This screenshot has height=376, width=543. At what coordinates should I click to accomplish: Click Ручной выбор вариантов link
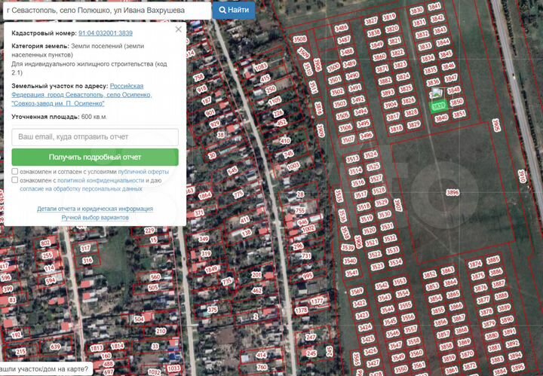[95, 217]
